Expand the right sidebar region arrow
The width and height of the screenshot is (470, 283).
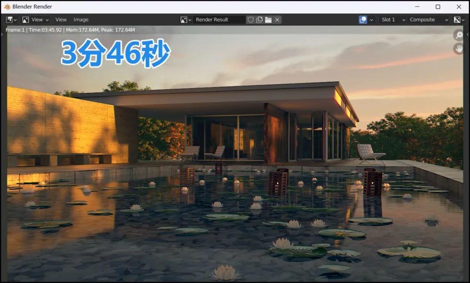[x=467, y=35]
